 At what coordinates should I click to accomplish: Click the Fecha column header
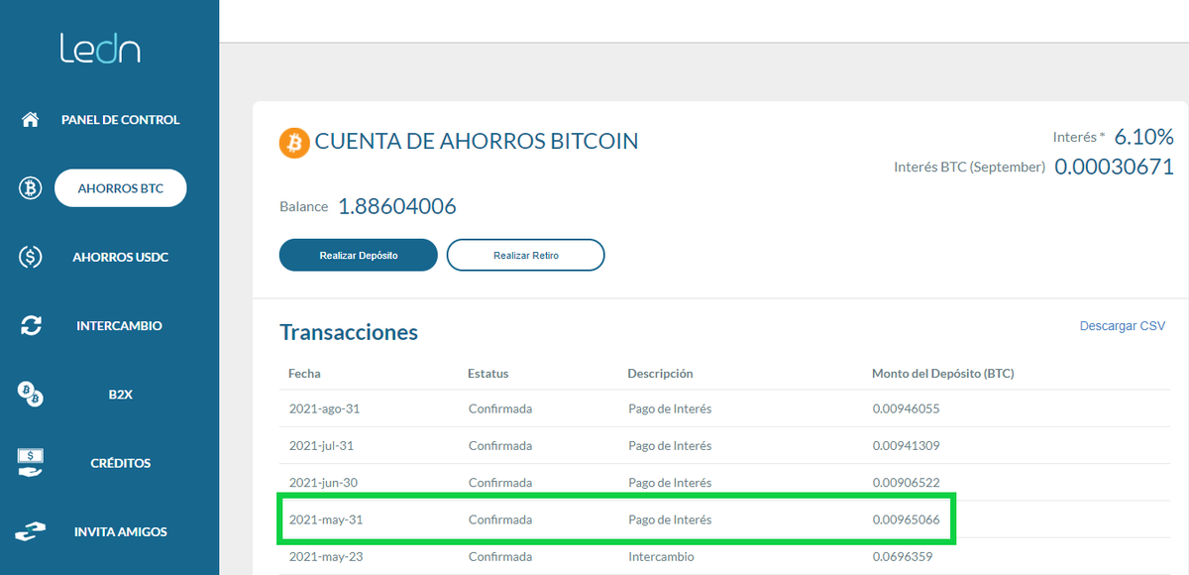304,374
